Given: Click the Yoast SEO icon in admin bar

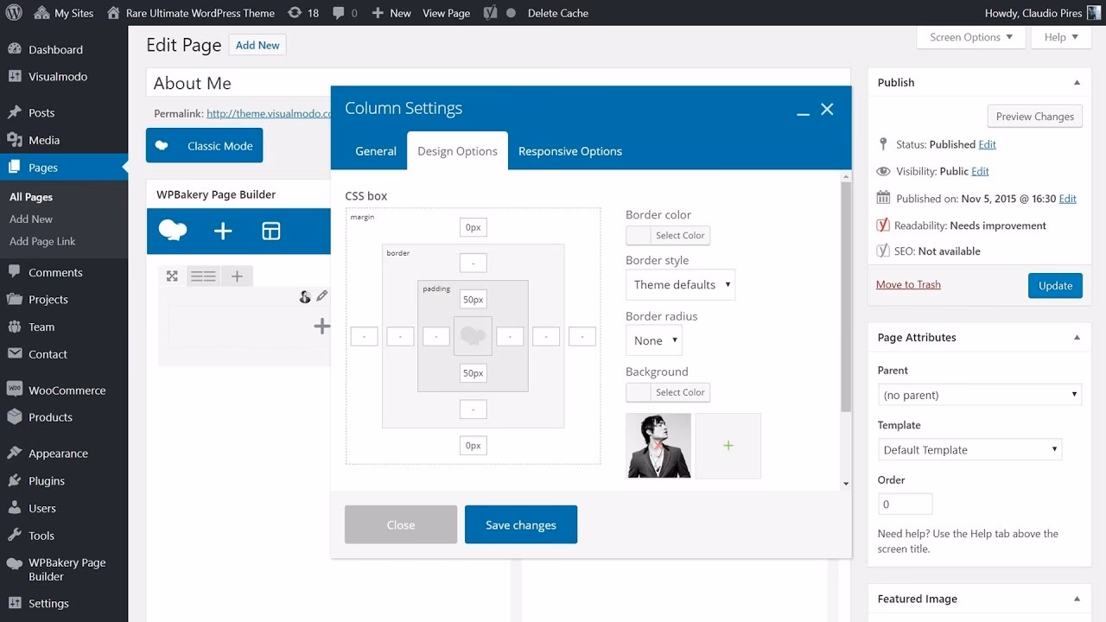Looking at the screenshot, I should coord(490,13).
